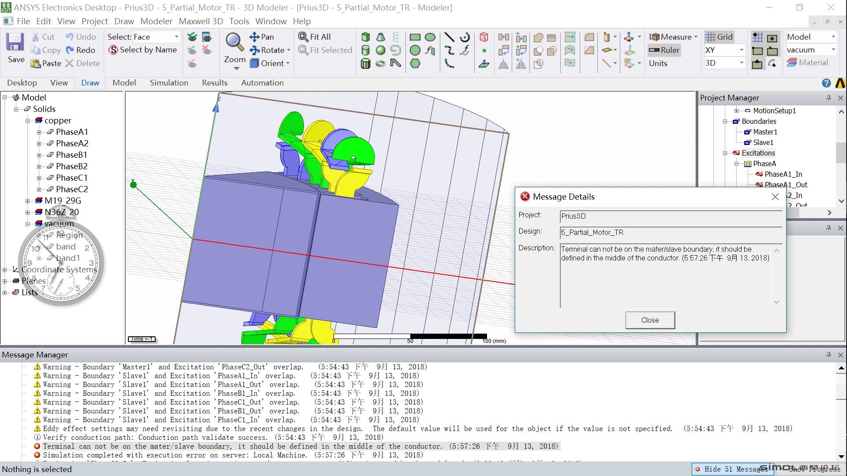Select the Draw Spline tool
The width and height of the screenshot is (847, 476).
tap(449, 50)
